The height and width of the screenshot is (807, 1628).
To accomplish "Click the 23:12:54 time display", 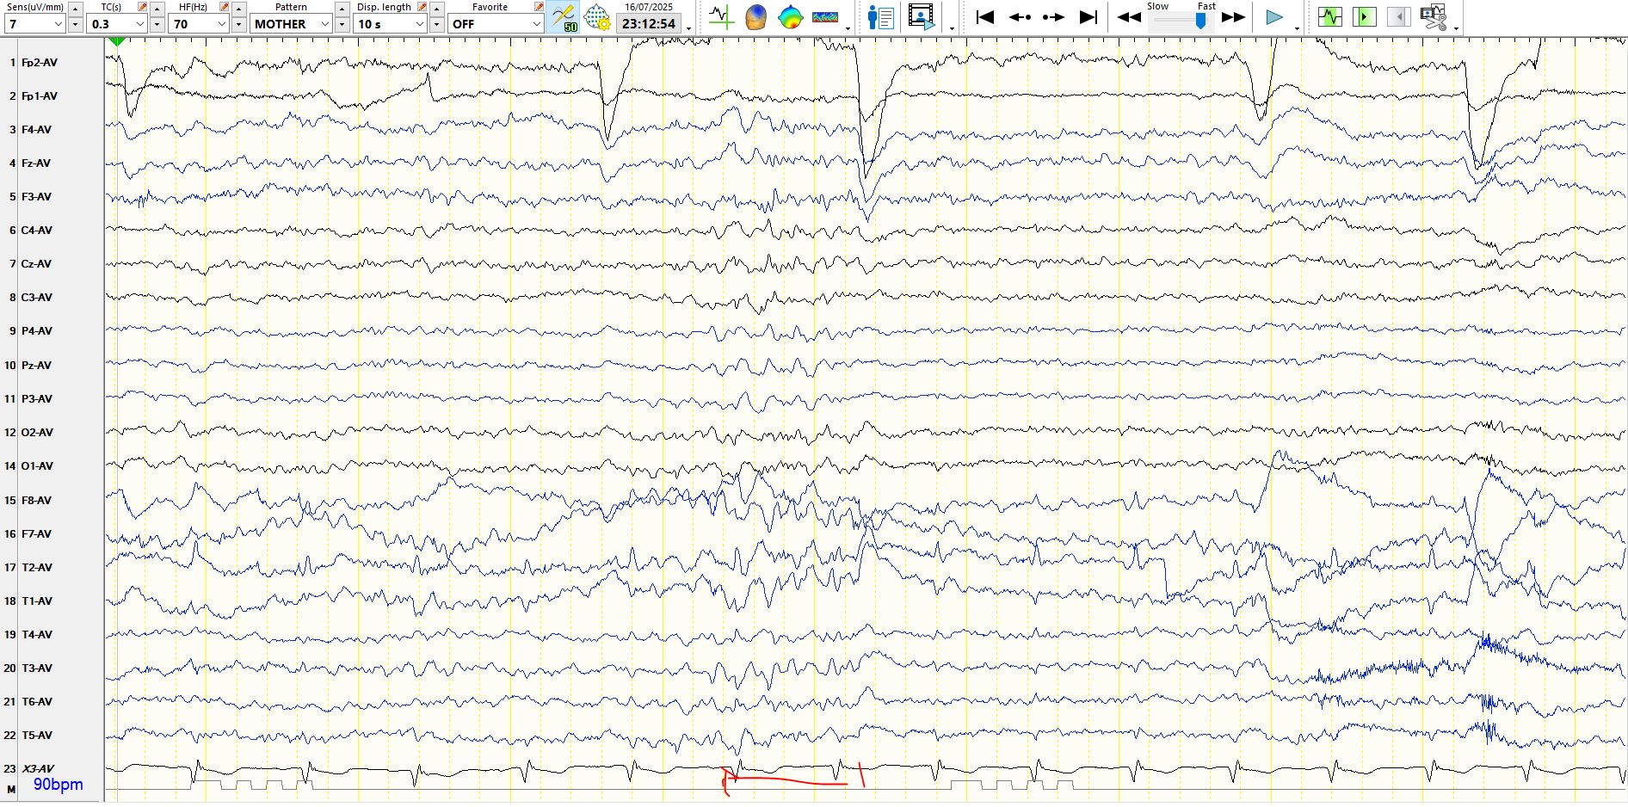I will coord(649,24).
